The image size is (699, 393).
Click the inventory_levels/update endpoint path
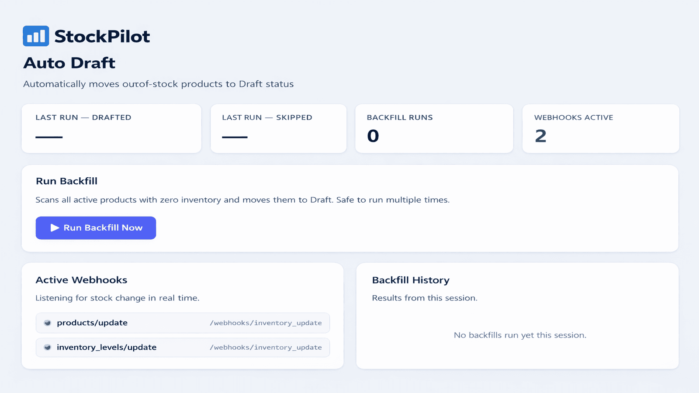coord(266,348)
